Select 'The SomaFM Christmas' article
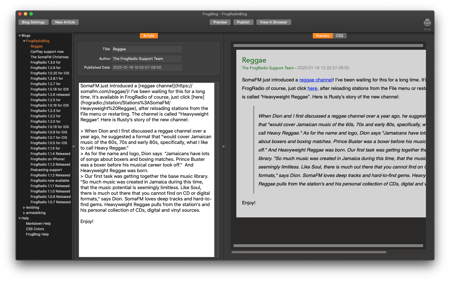The height and width of the screenshot is (281, 450). [x=50, y=57]
